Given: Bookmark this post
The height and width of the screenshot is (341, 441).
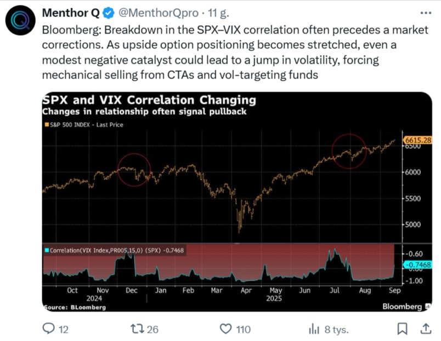Looking at the screenshot, I should click(402, 328).
